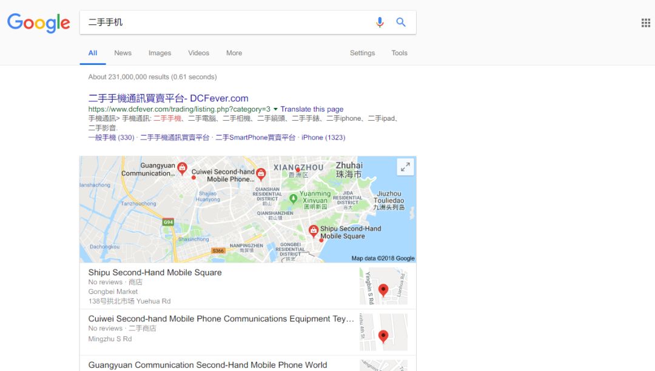
Task: Expand the map to full view
Action: (405, 167)
